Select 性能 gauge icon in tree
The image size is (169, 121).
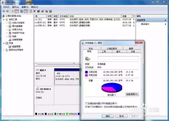pos(10,36)
